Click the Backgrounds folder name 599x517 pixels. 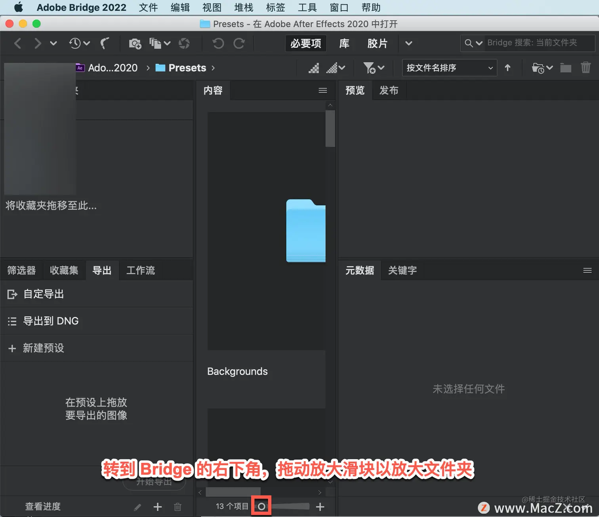click(x=237, y=371)
